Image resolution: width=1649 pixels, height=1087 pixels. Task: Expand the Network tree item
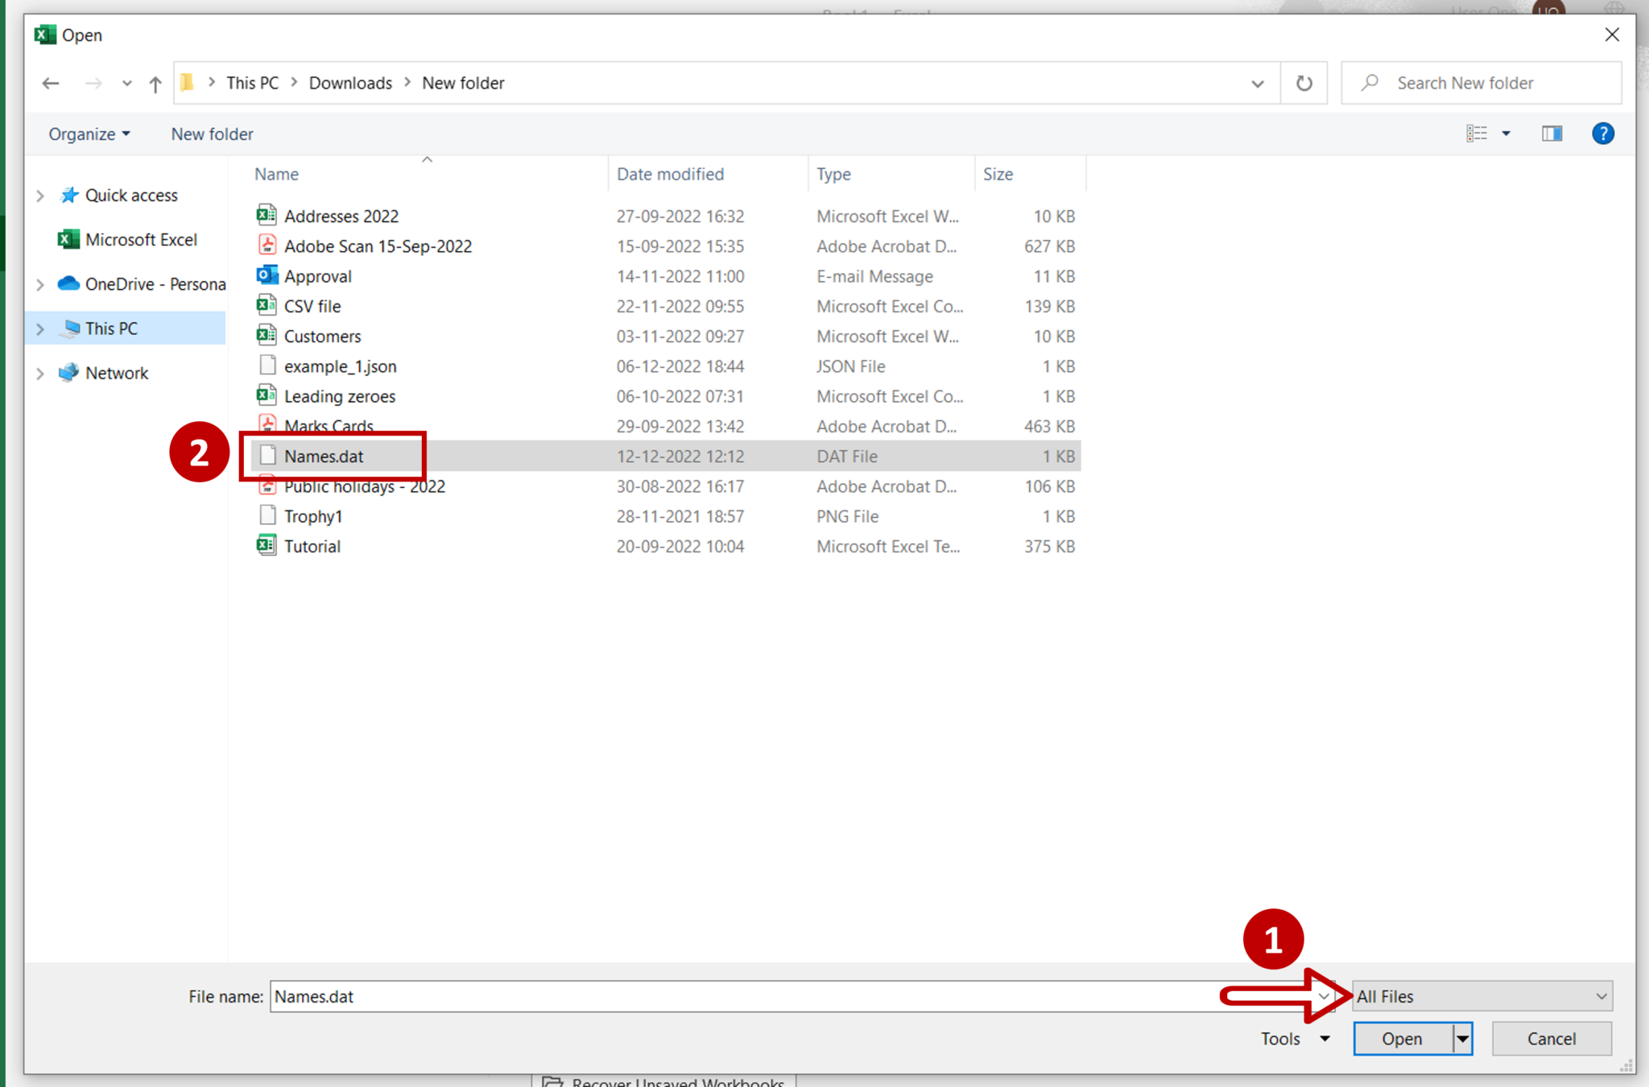39,372
